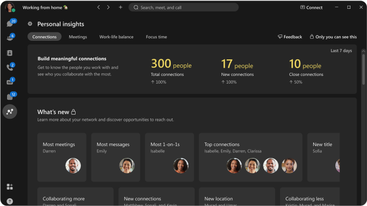Open the Apps grid icon
This screenshot has width=367, height=206.
point(10,186)
